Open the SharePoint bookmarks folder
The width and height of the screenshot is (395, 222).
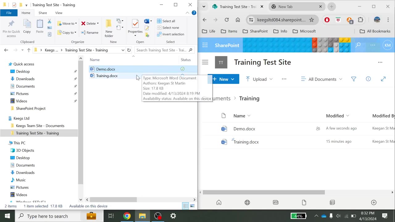[x=255, y=31]
